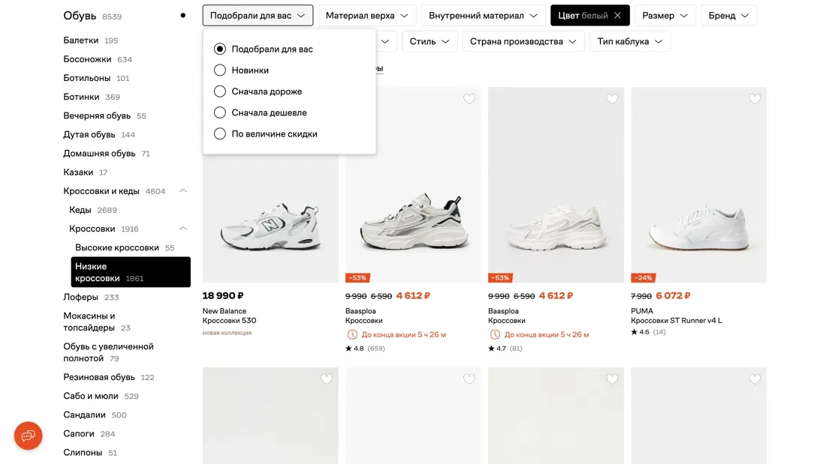Viewport: 826px width, 464px height.
Task: Open the Страна производства filter
Action: tap(523, 42)
